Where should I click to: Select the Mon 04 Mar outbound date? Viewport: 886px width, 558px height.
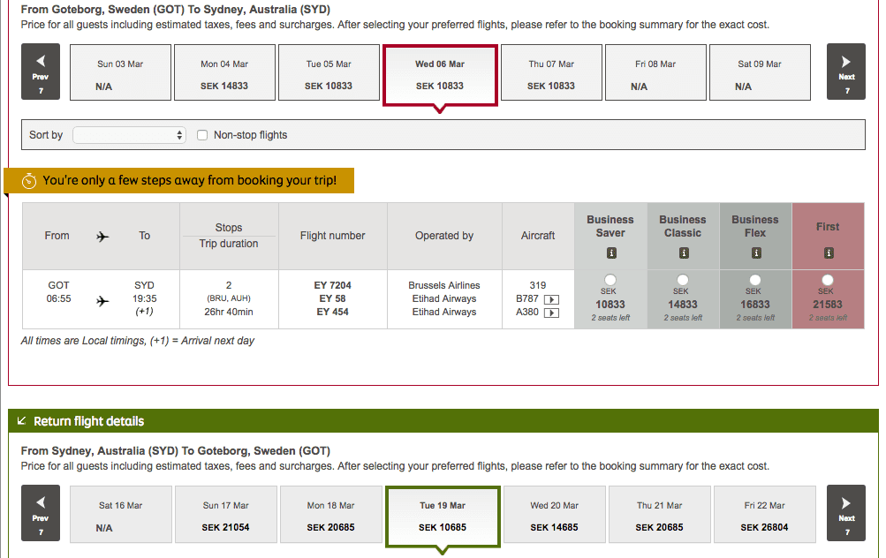[224, 74]
